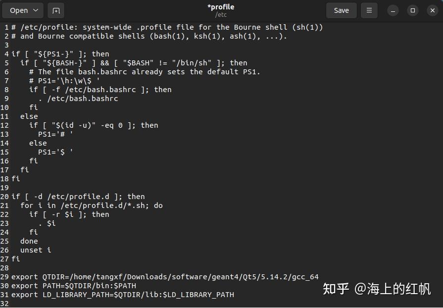Click Open to browse for a file
Viewport: 443px width, 308px height.
coord(18,10)
